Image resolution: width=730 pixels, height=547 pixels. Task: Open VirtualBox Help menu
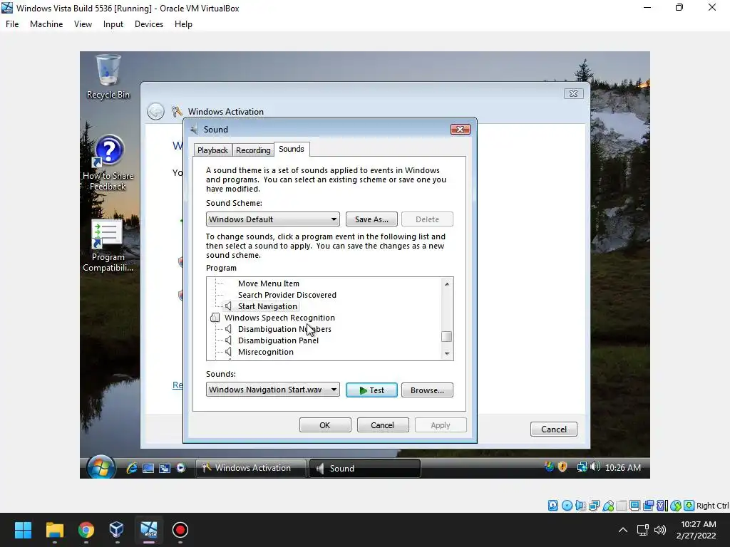tap(183, 24)
